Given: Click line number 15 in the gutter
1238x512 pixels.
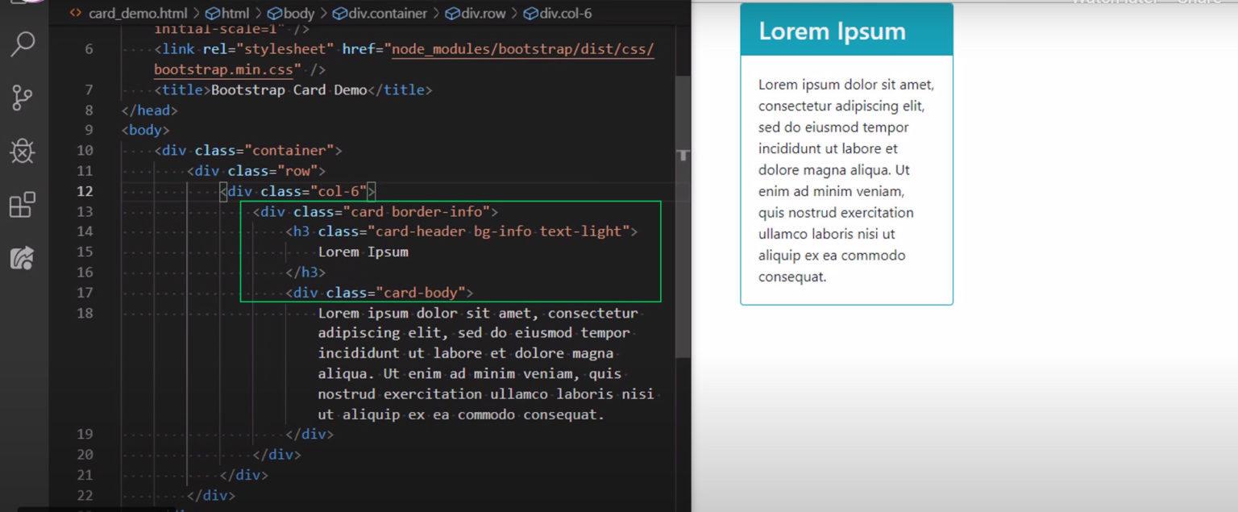Looking at the screenshot, I should point(85,252).
